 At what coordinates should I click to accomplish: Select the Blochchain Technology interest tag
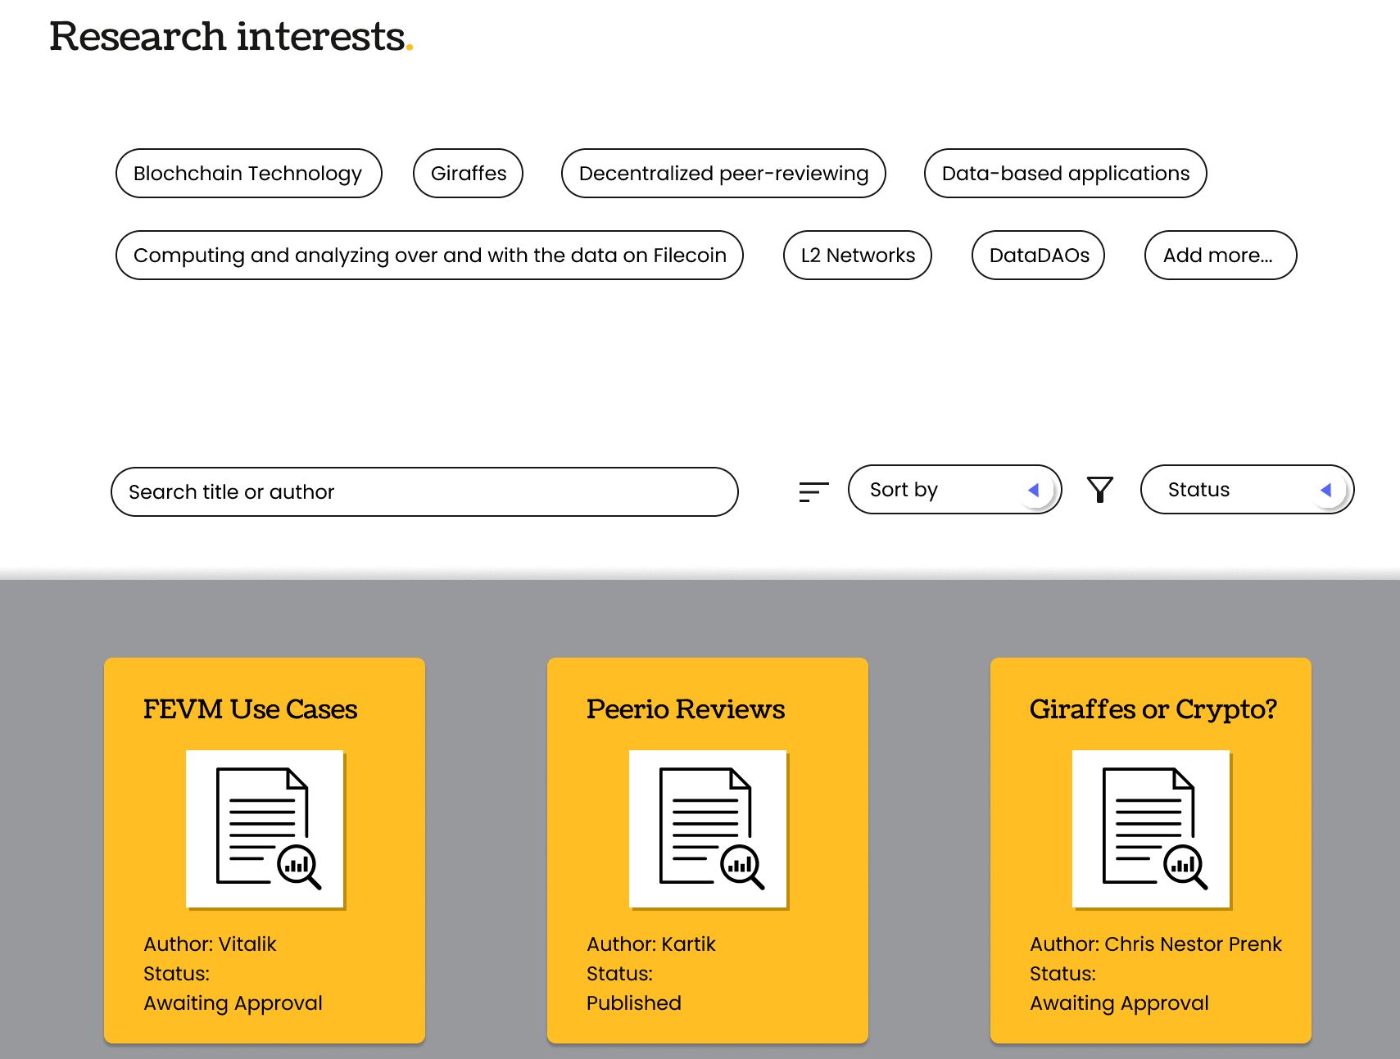(248, 173)
